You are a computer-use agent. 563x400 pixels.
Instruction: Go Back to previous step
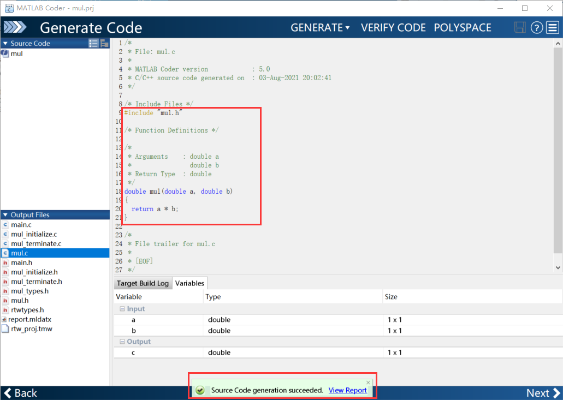20,393
